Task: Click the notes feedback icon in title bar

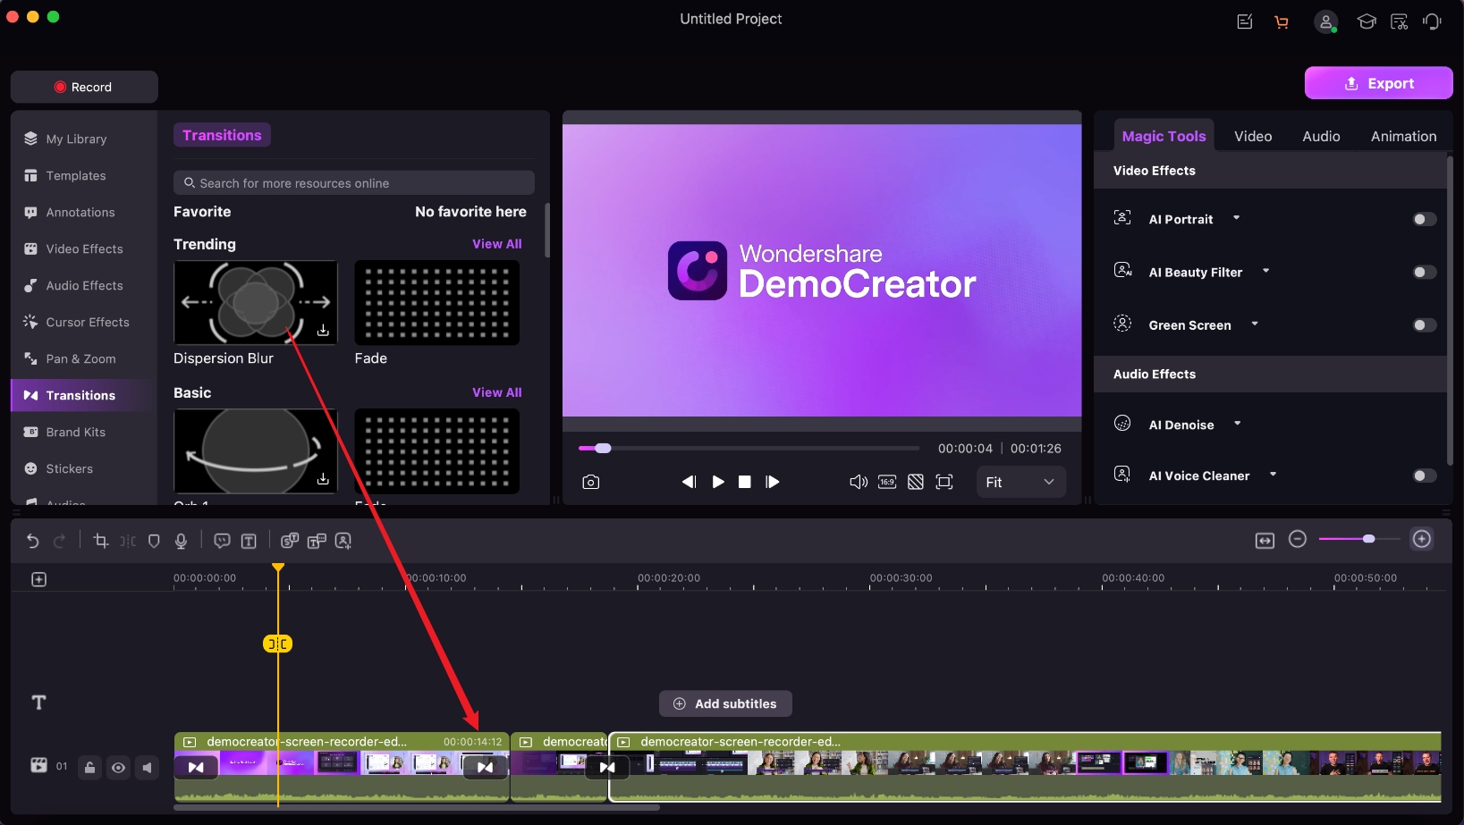Action: pyautogui.click(x=1245, y=21)
